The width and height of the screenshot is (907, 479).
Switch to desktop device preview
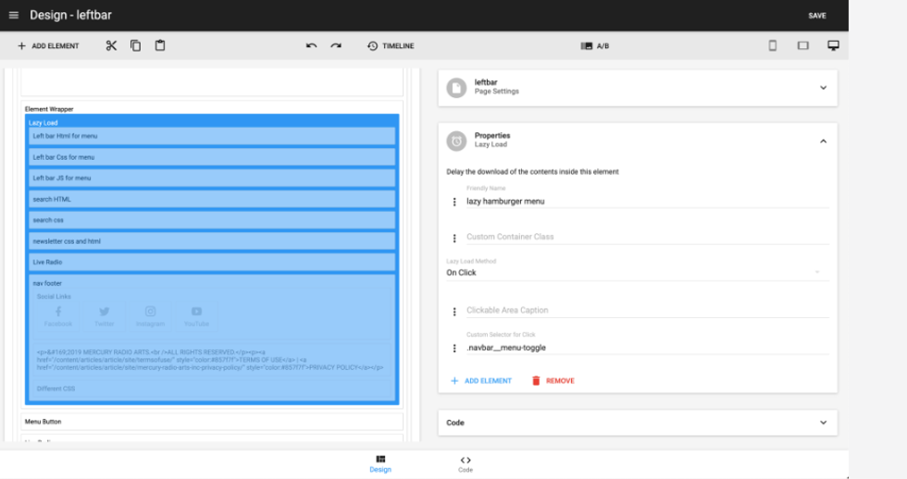click(833, 45)
